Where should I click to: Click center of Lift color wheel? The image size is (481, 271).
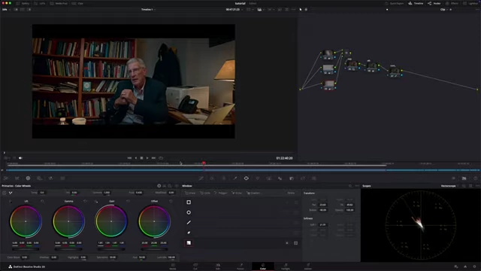26,221
